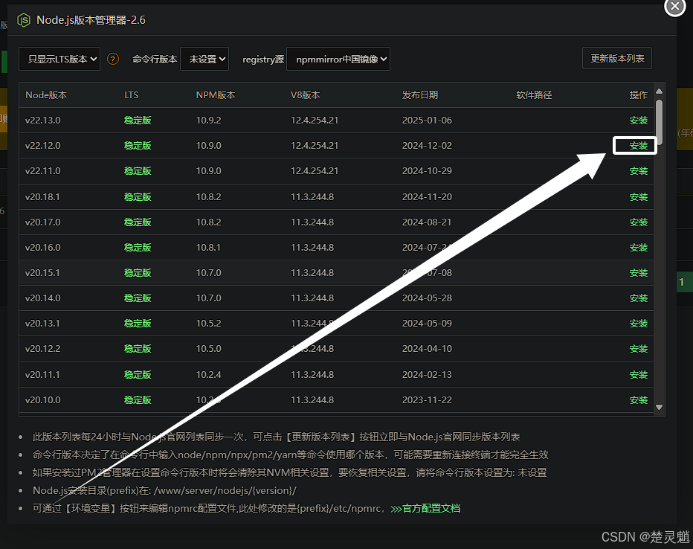Open the 命令行版本 未设置 dropdown
Image resolution: width=693 pixels, height=549 pixels.
point(204,59)
